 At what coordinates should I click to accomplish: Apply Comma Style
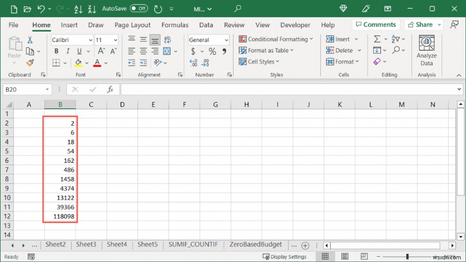[x=224, y=51]
